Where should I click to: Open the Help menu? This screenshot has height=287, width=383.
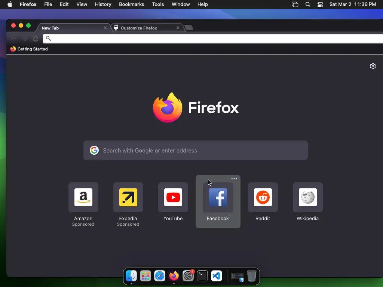(202, 4)
